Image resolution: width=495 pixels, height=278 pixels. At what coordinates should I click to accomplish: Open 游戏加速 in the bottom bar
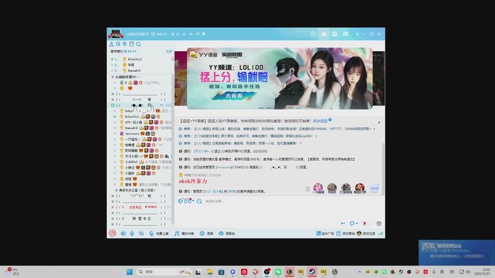[x=366, y=234]
